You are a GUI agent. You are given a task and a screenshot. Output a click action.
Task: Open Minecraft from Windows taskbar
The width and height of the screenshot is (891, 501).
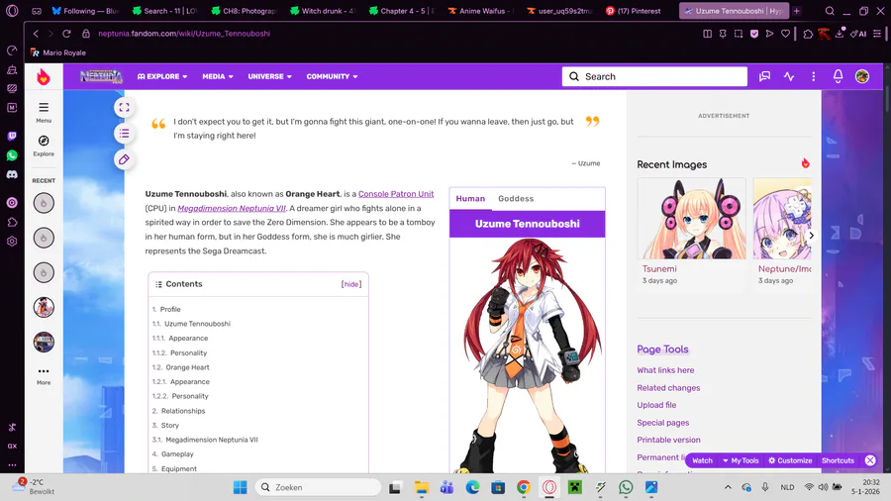pos(575,487)
